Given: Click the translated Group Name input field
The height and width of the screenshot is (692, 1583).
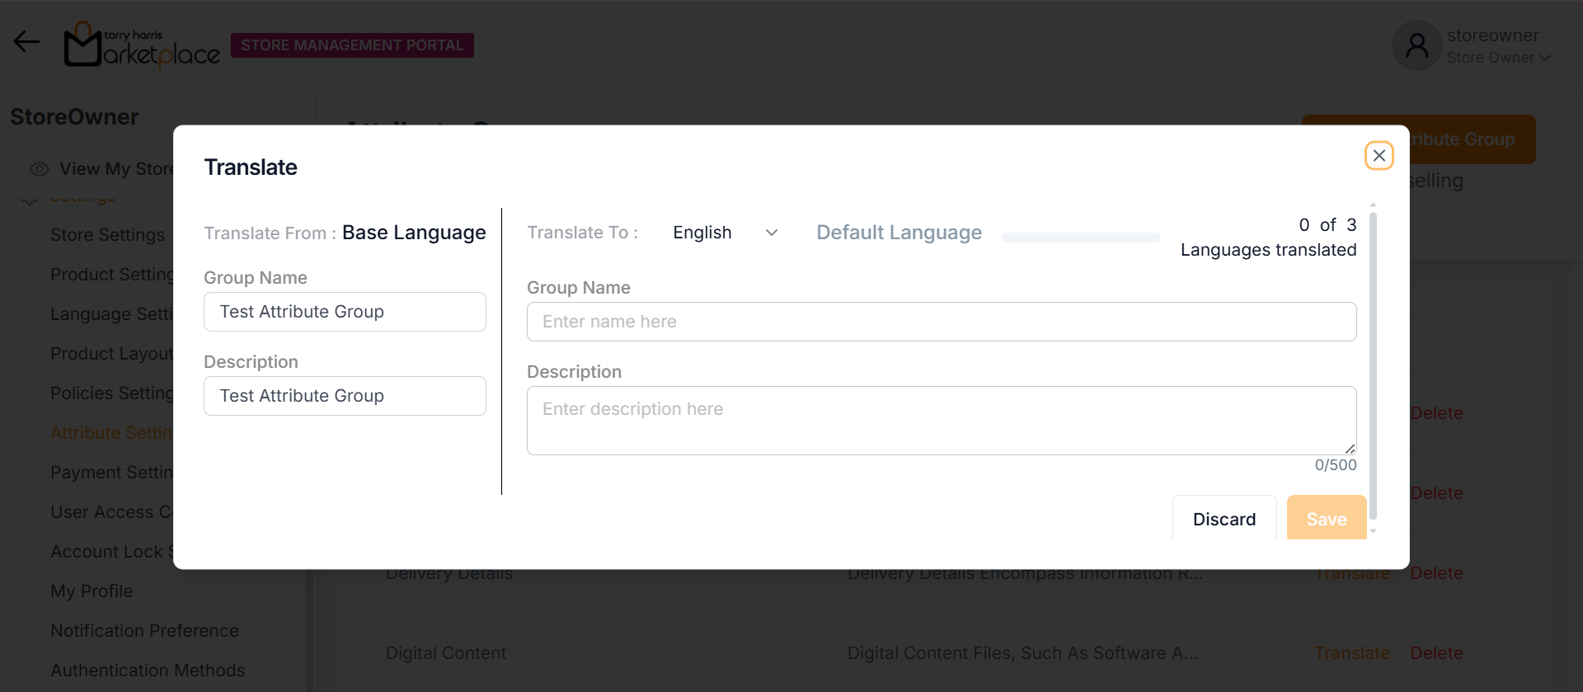Looking at the screenshot, I should (x=941, y=322).
